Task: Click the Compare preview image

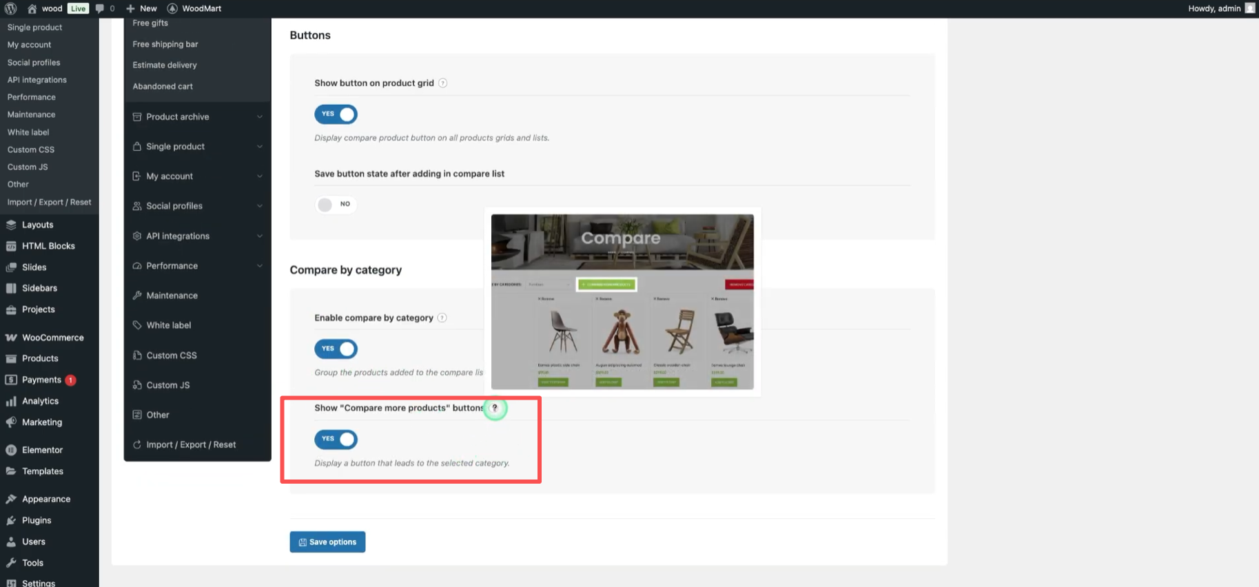Action: (x=622, y=302)
